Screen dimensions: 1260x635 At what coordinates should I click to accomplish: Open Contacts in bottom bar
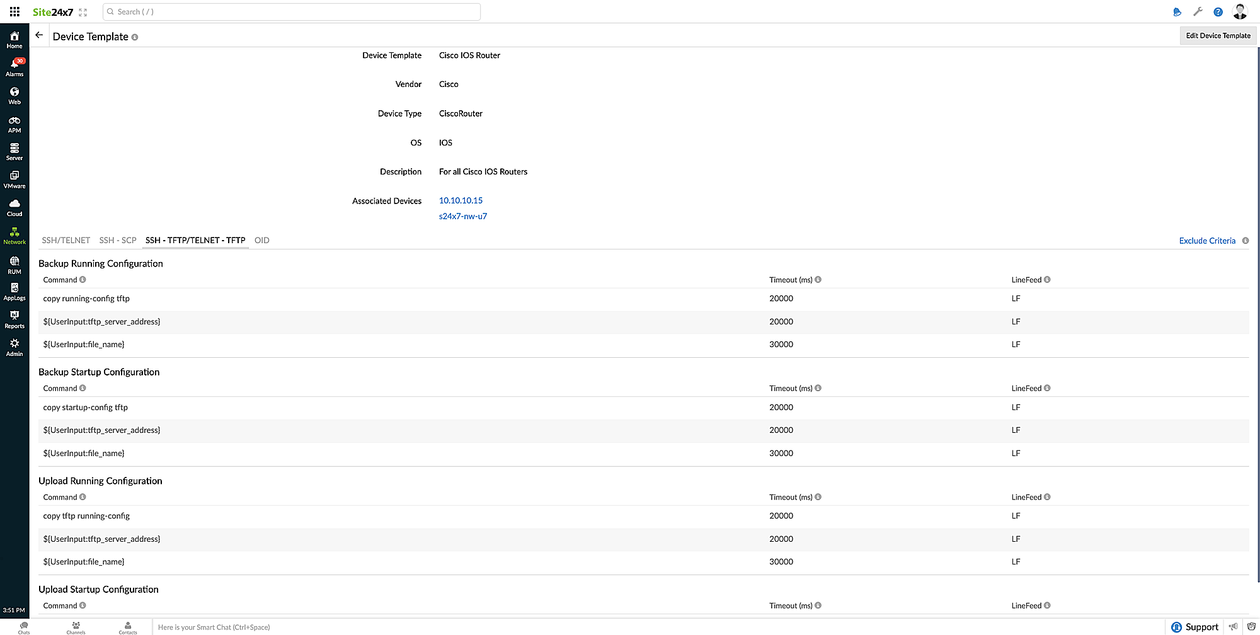(128, 627)
